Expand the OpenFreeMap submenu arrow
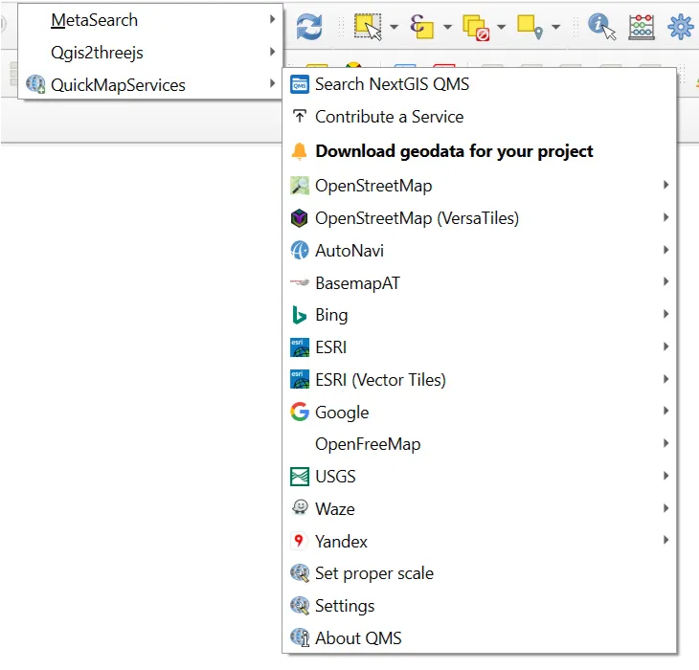This screenshot has width=699, height=670. 666,443
